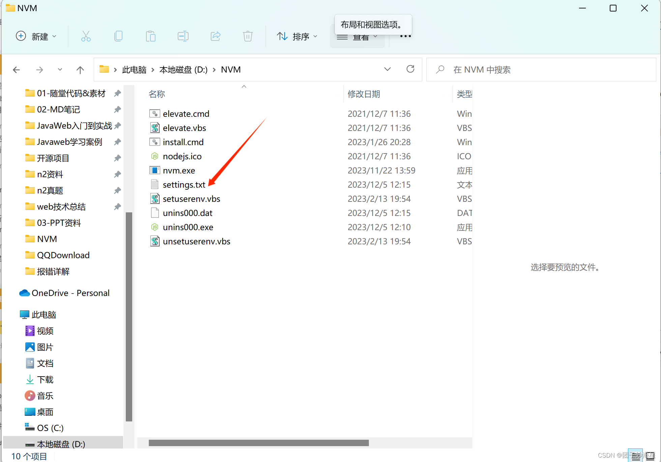Expand chevron after 此电脑 in path

[152, 70]
